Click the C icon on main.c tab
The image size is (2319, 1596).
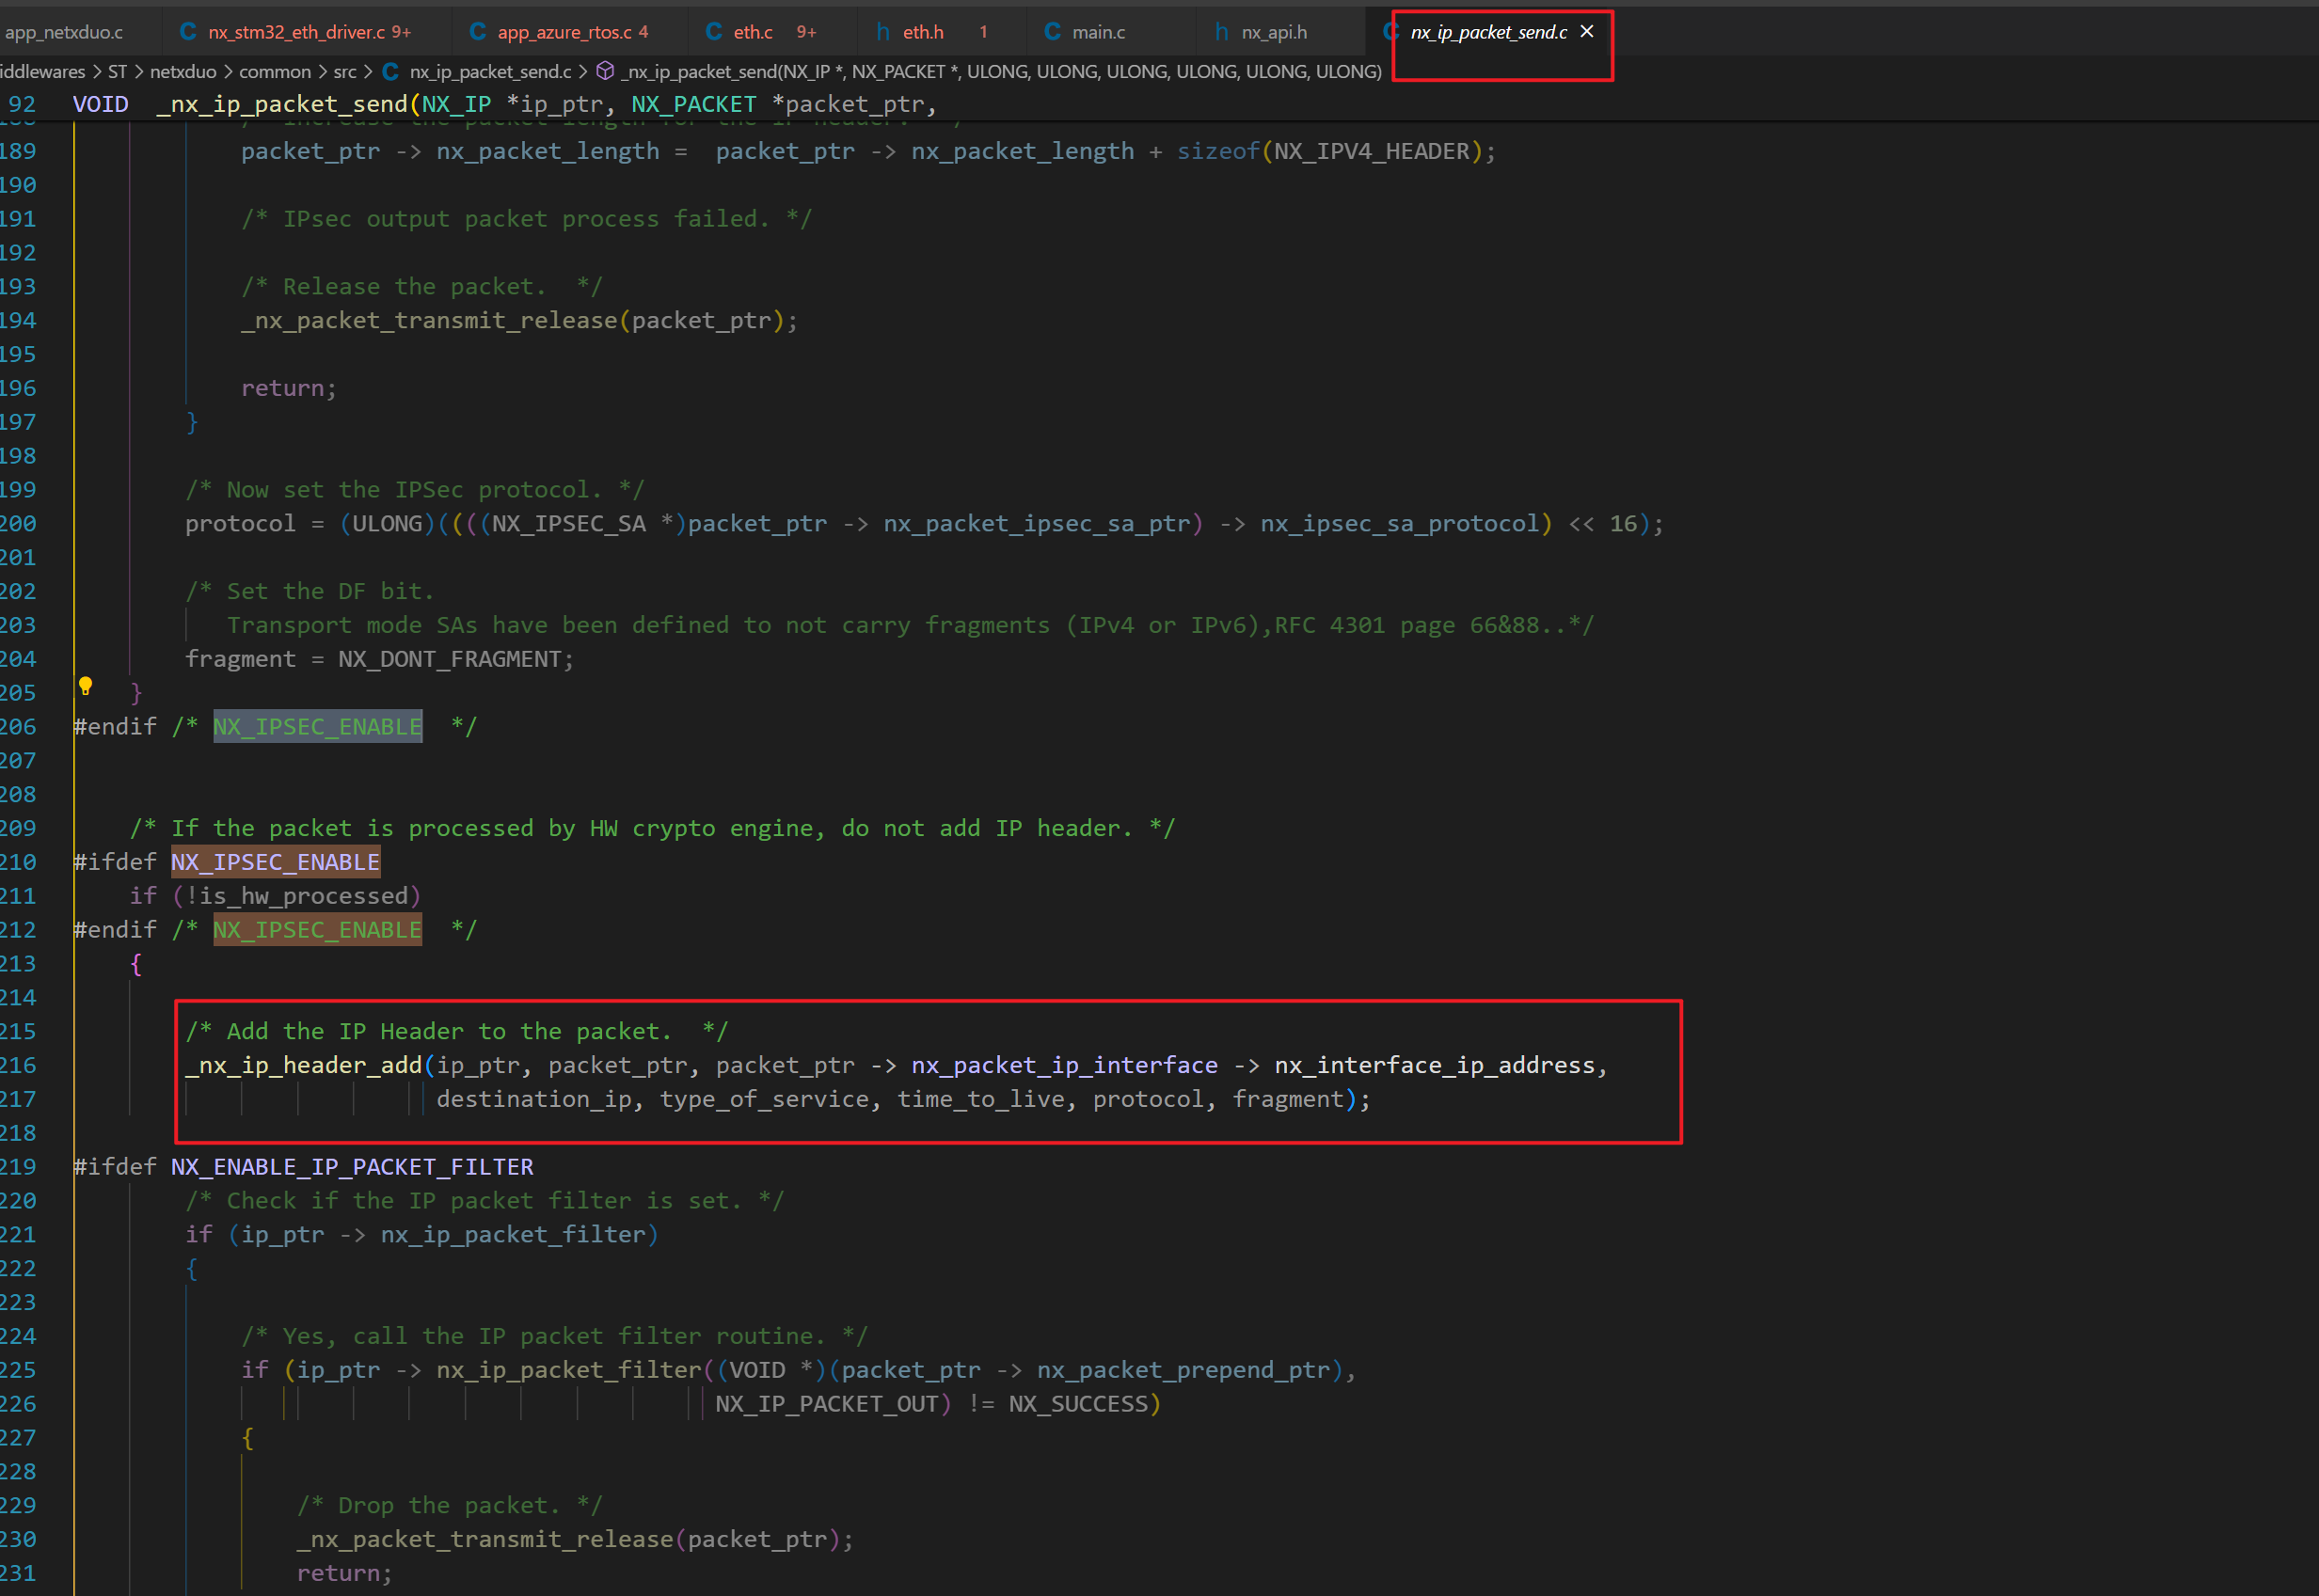(1052, 32)
